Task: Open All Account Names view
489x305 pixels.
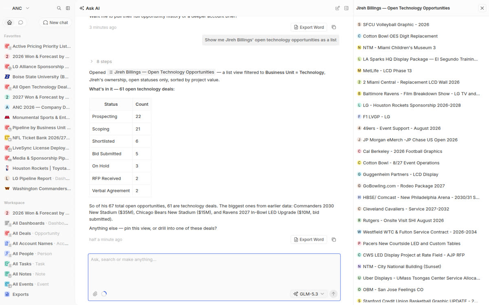Action: pos(37,244)
